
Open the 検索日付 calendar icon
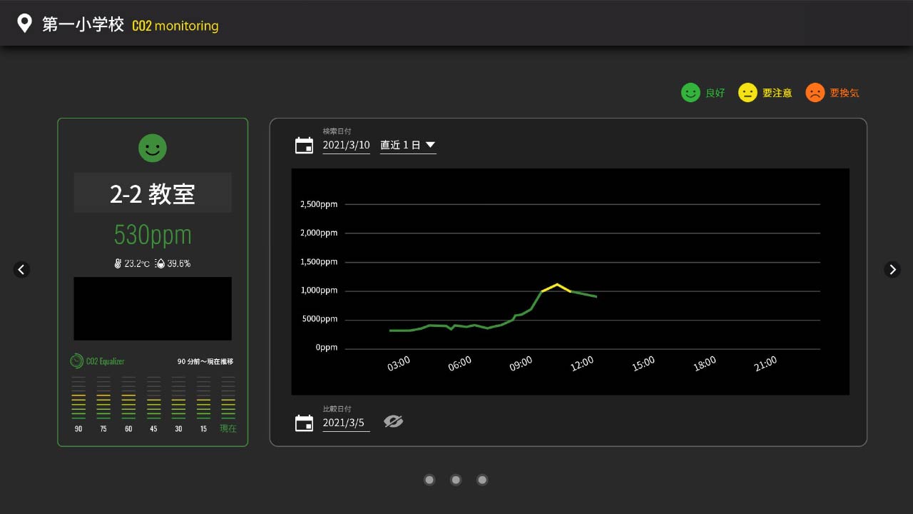pyautogui.click(x=305, y=146)
